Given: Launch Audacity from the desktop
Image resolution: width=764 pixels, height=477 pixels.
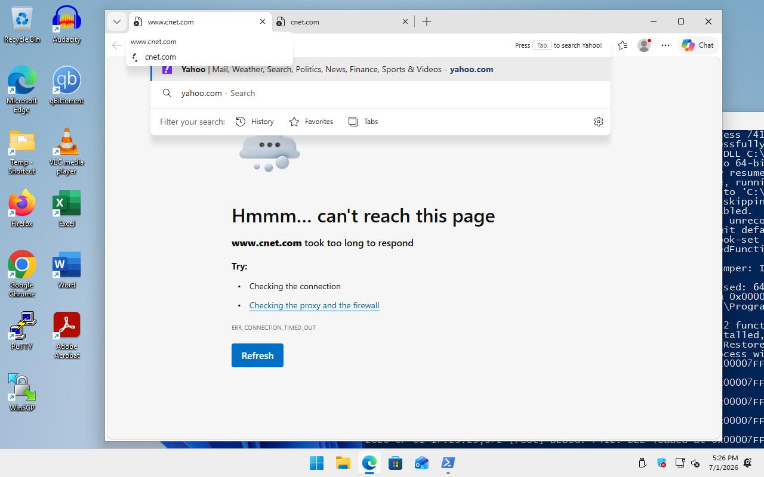Looking at the screenshot, I should coord(66,24).
